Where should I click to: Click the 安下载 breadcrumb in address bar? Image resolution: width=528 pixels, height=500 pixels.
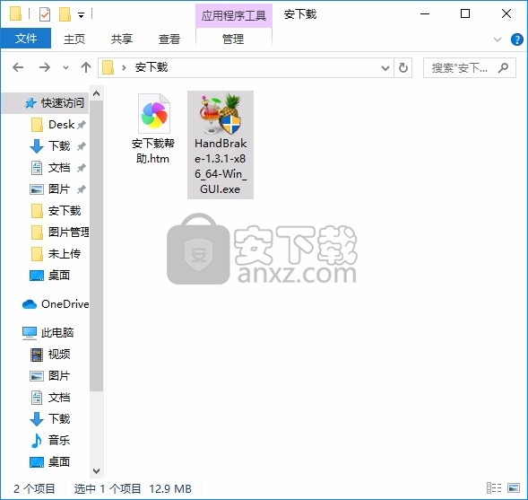pyautogui.click(x=151, y=67)
